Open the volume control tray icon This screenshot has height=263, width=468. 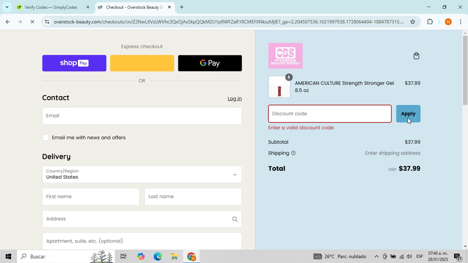tap(409, 256)
